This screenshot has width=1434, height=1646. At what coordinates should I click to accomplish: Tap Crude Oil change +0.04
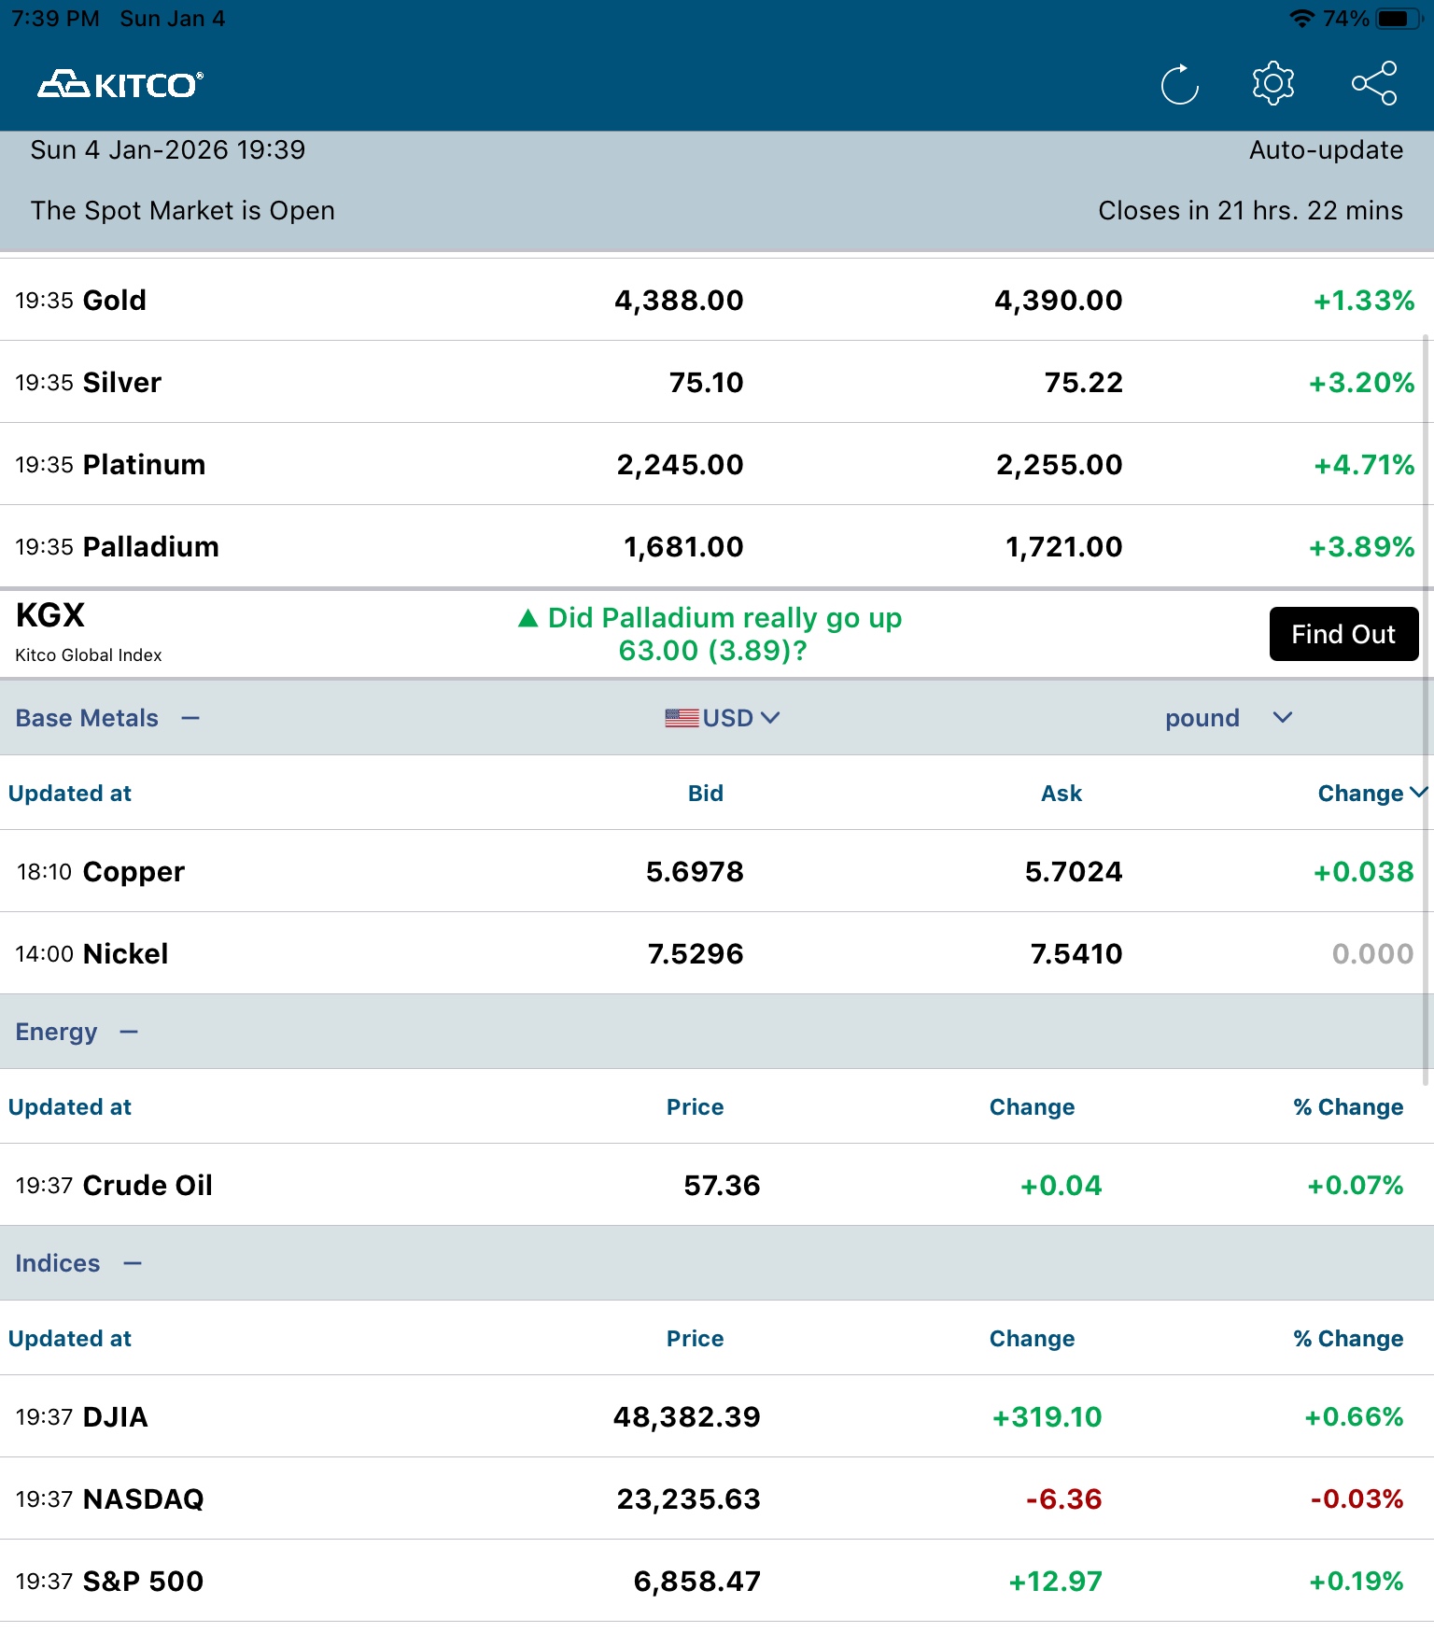(x=1061, y=1186)
